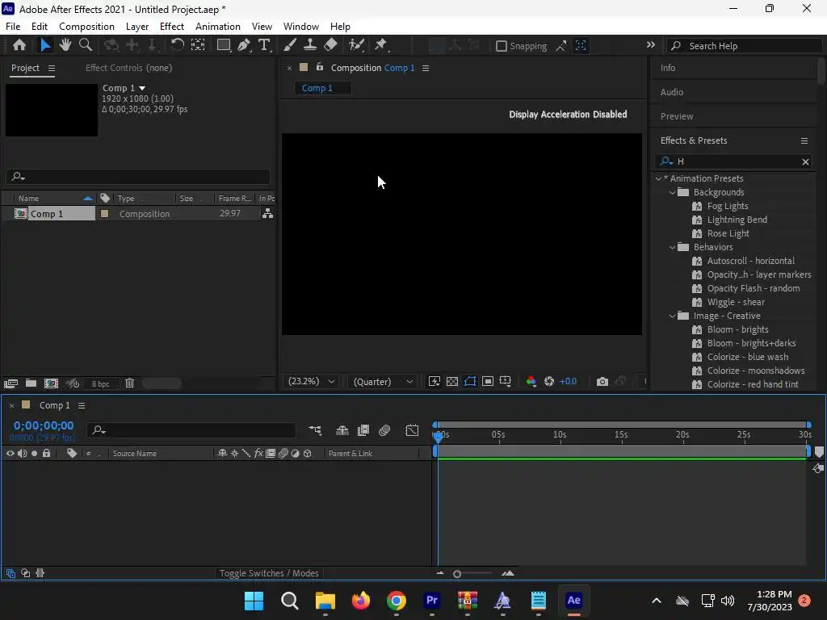Collapse the Behaviors presets folder
The width and height of the screenshot is (827, 620).
673,247
